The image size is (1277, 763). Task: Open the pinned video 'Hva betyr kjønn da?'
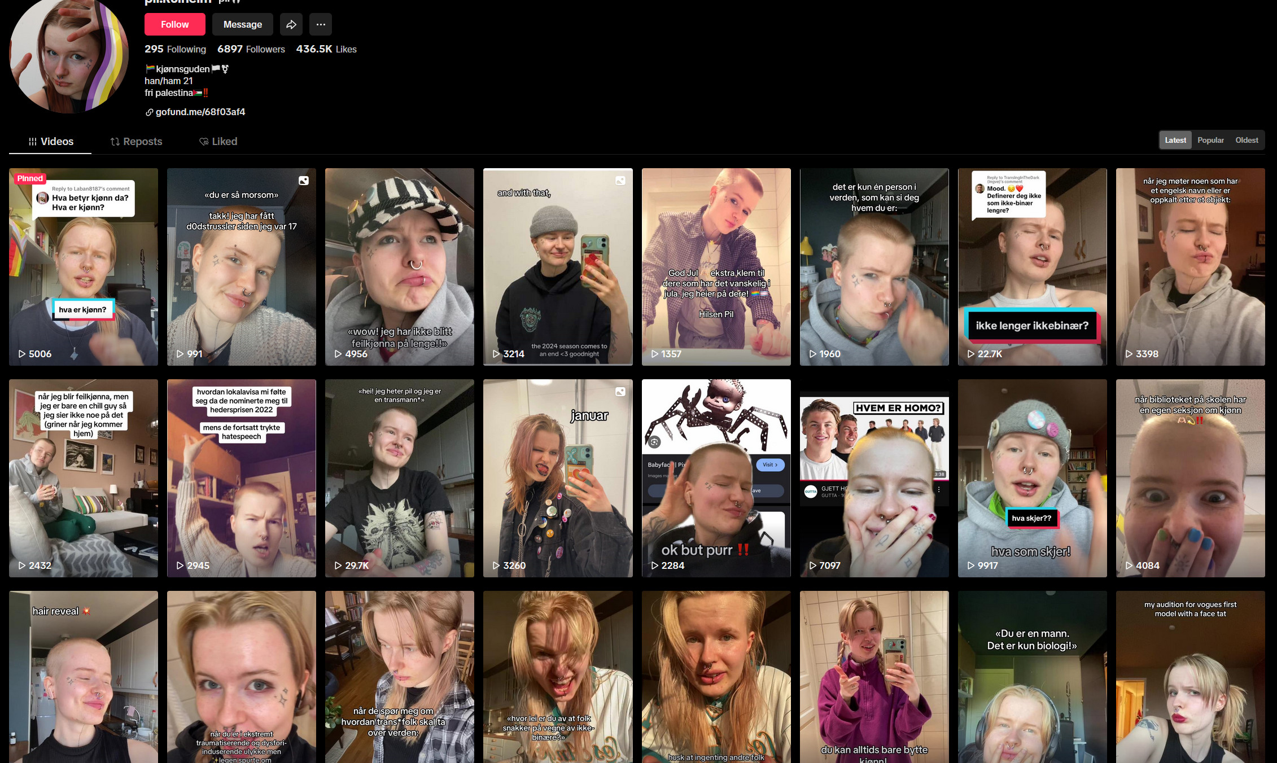(x=84, y=267)
